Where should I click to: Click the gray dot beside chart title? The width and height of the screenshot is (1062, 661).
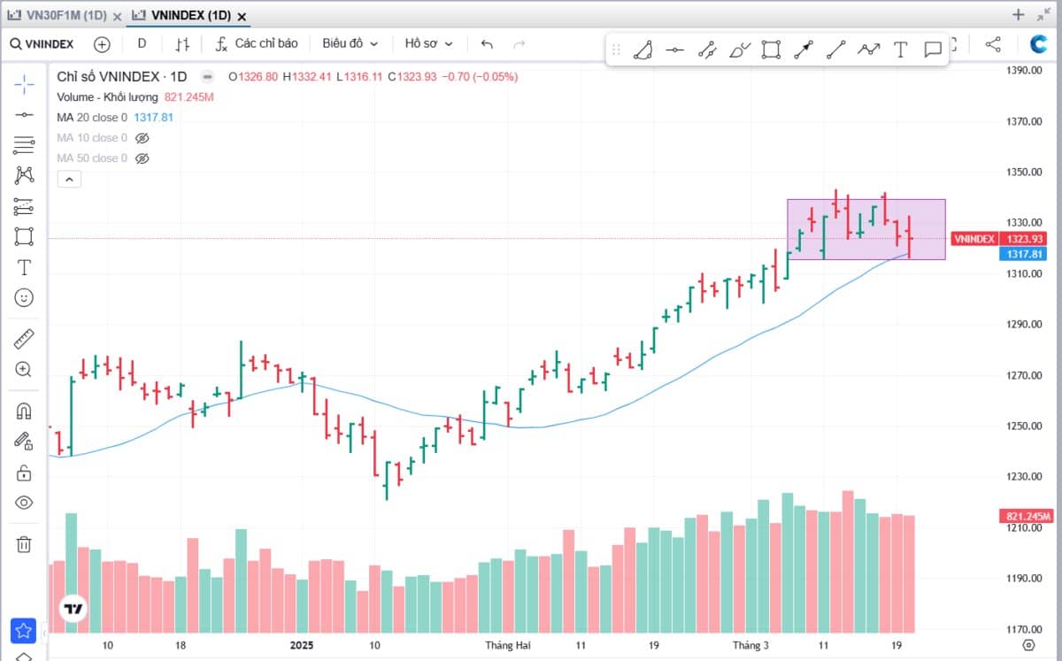pyautogui.click(x=207, y=77)
